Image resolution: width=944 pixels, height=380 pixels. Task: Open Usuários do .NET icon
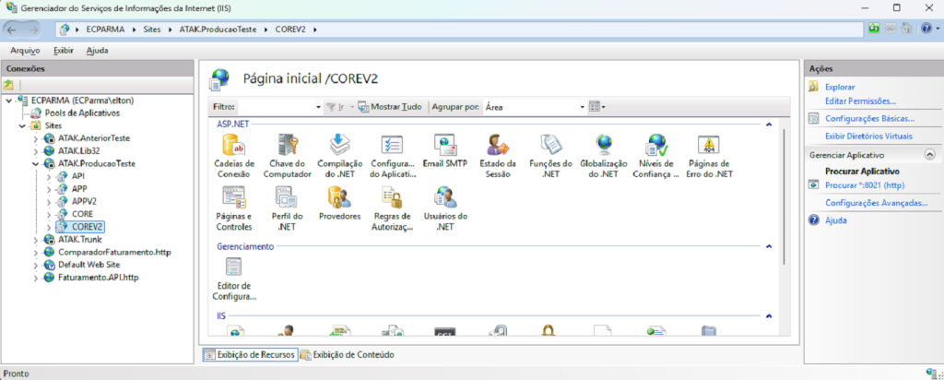click(x=446, y=197)
